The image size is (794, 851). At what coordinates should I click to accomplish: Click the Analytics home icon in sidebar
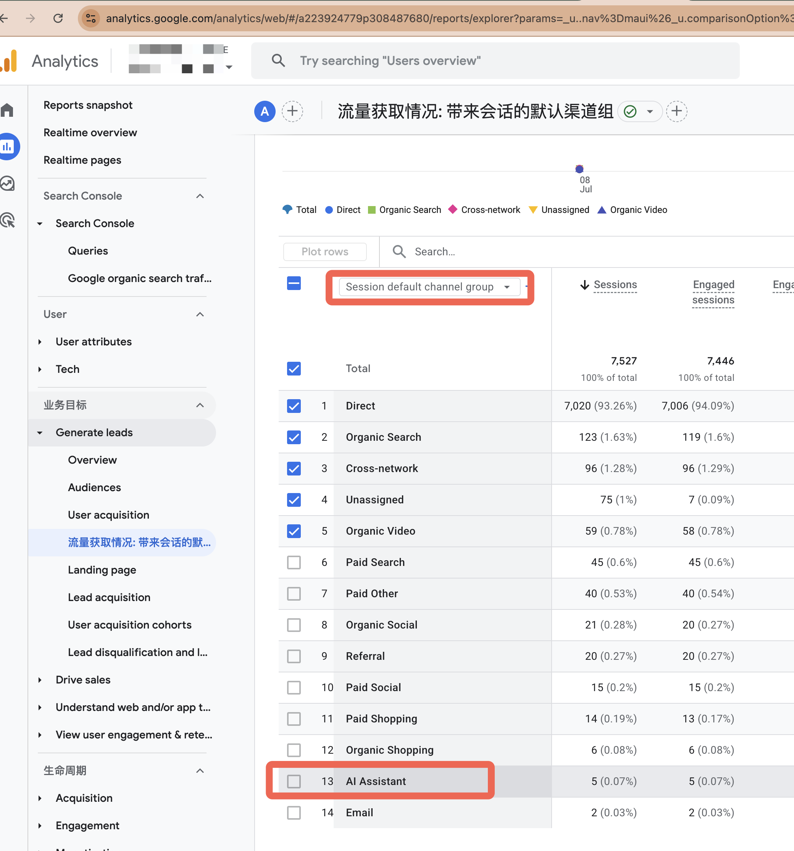(x=7, y=110)
